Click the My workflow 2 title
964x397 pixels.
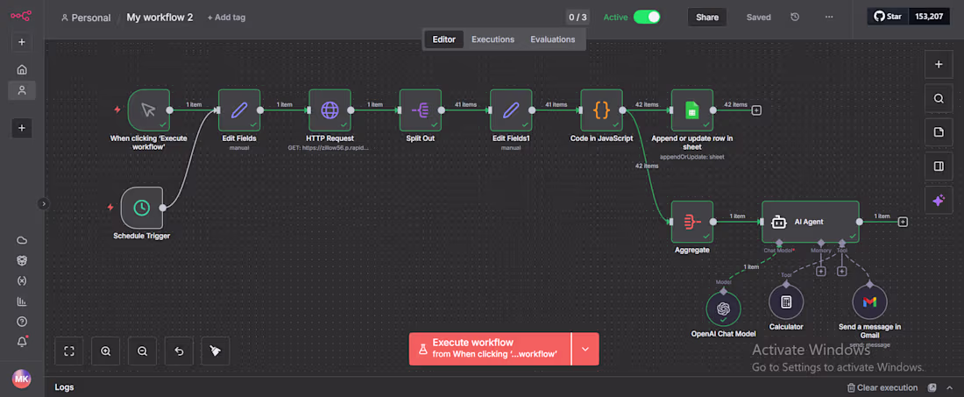click(x=159, y=18)
